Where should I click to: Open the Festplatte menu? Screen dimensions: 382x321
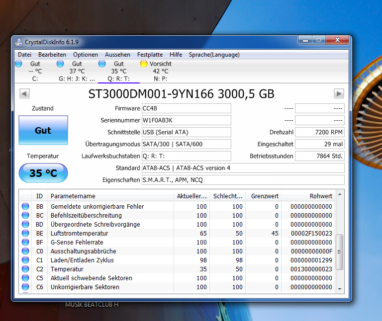(150, 55)
